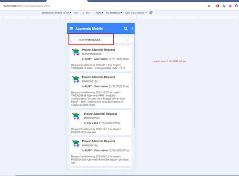Select the voucher number PMR0002092
The width and height of the screenshot is (239, 176).
coord(92,118)
